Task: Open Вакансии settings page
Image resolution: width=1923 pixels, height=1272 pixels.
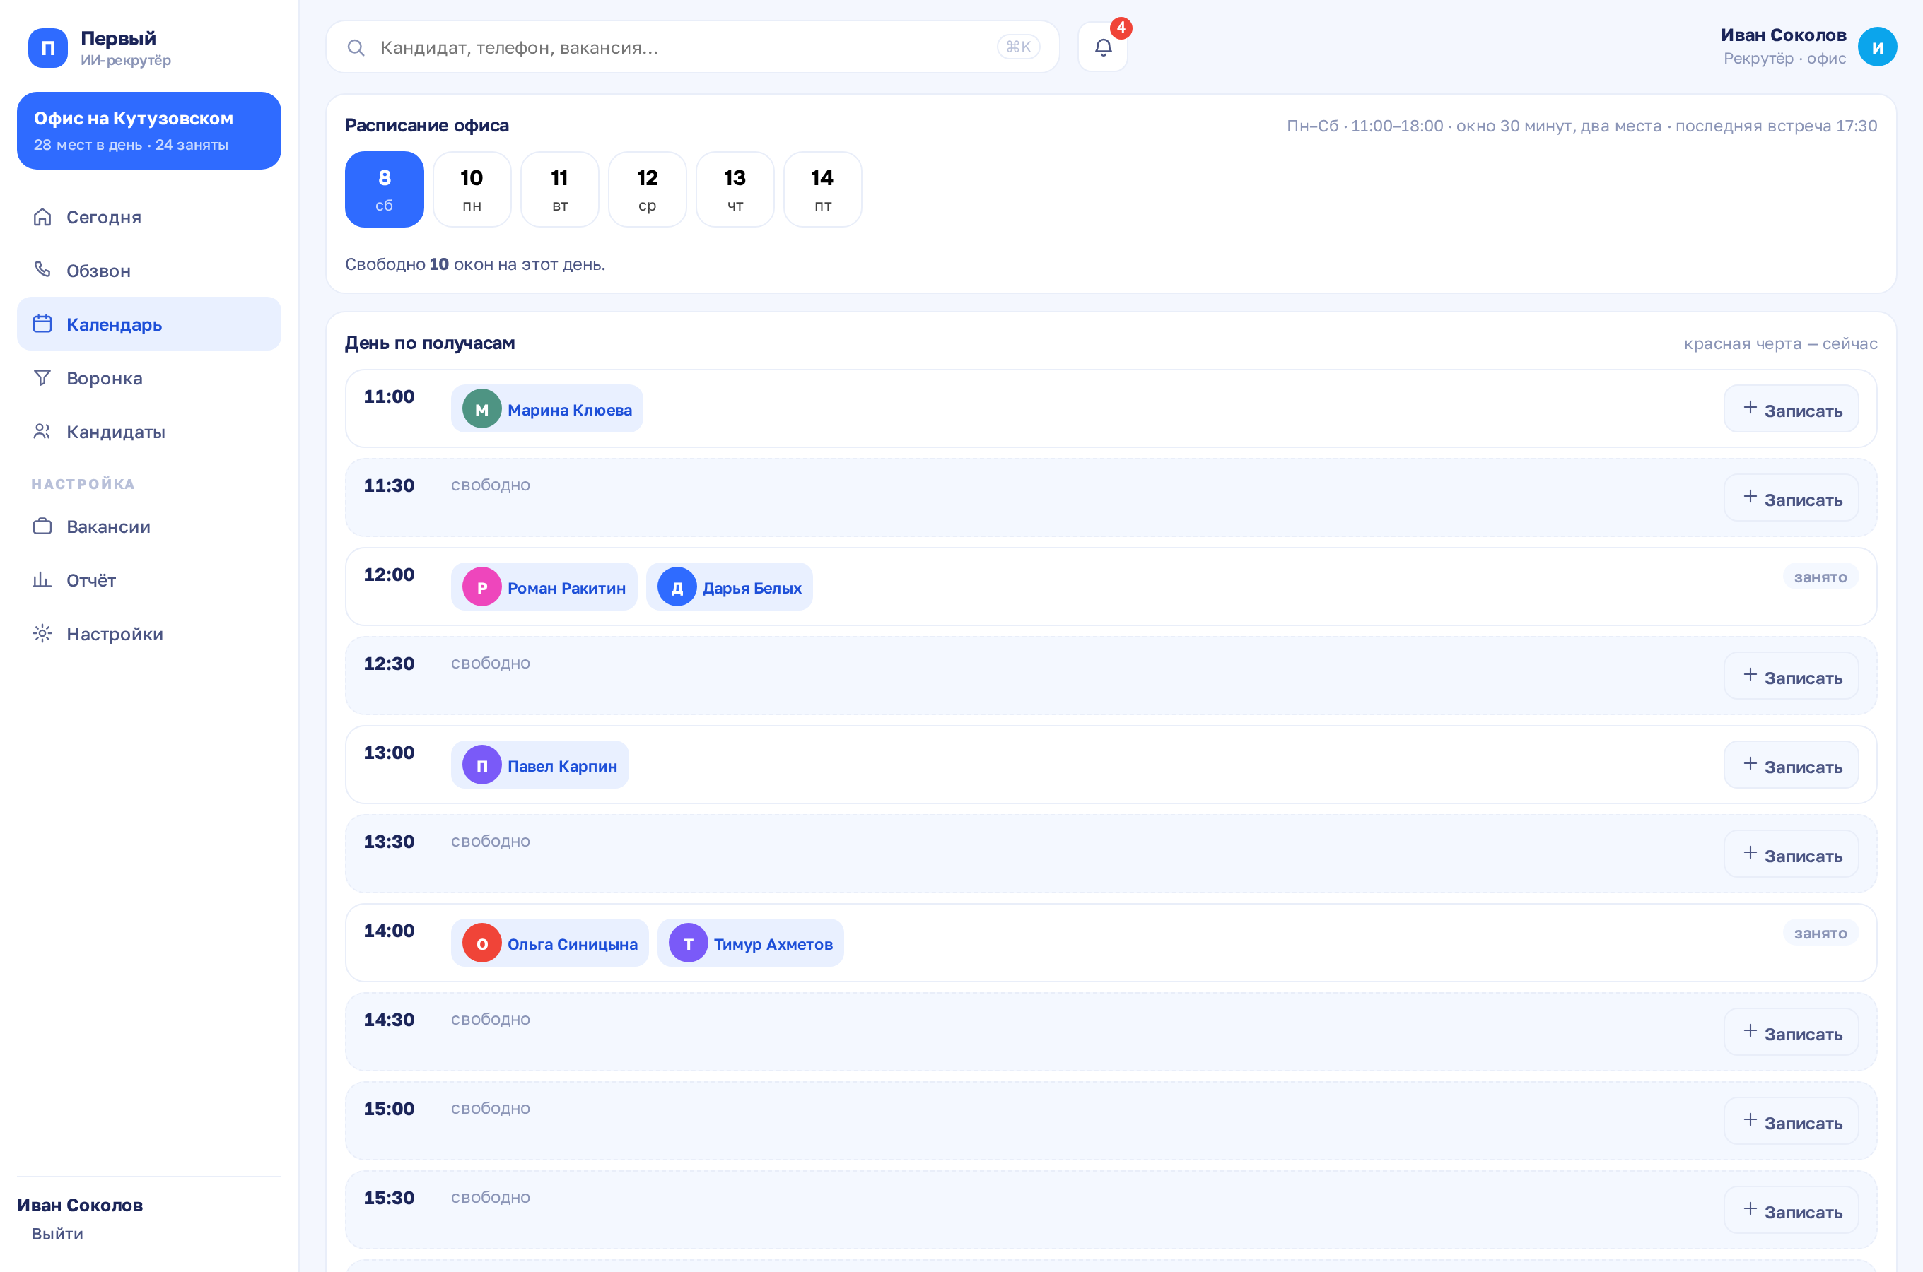Action: pyautogui.click(x=149, y=526)
